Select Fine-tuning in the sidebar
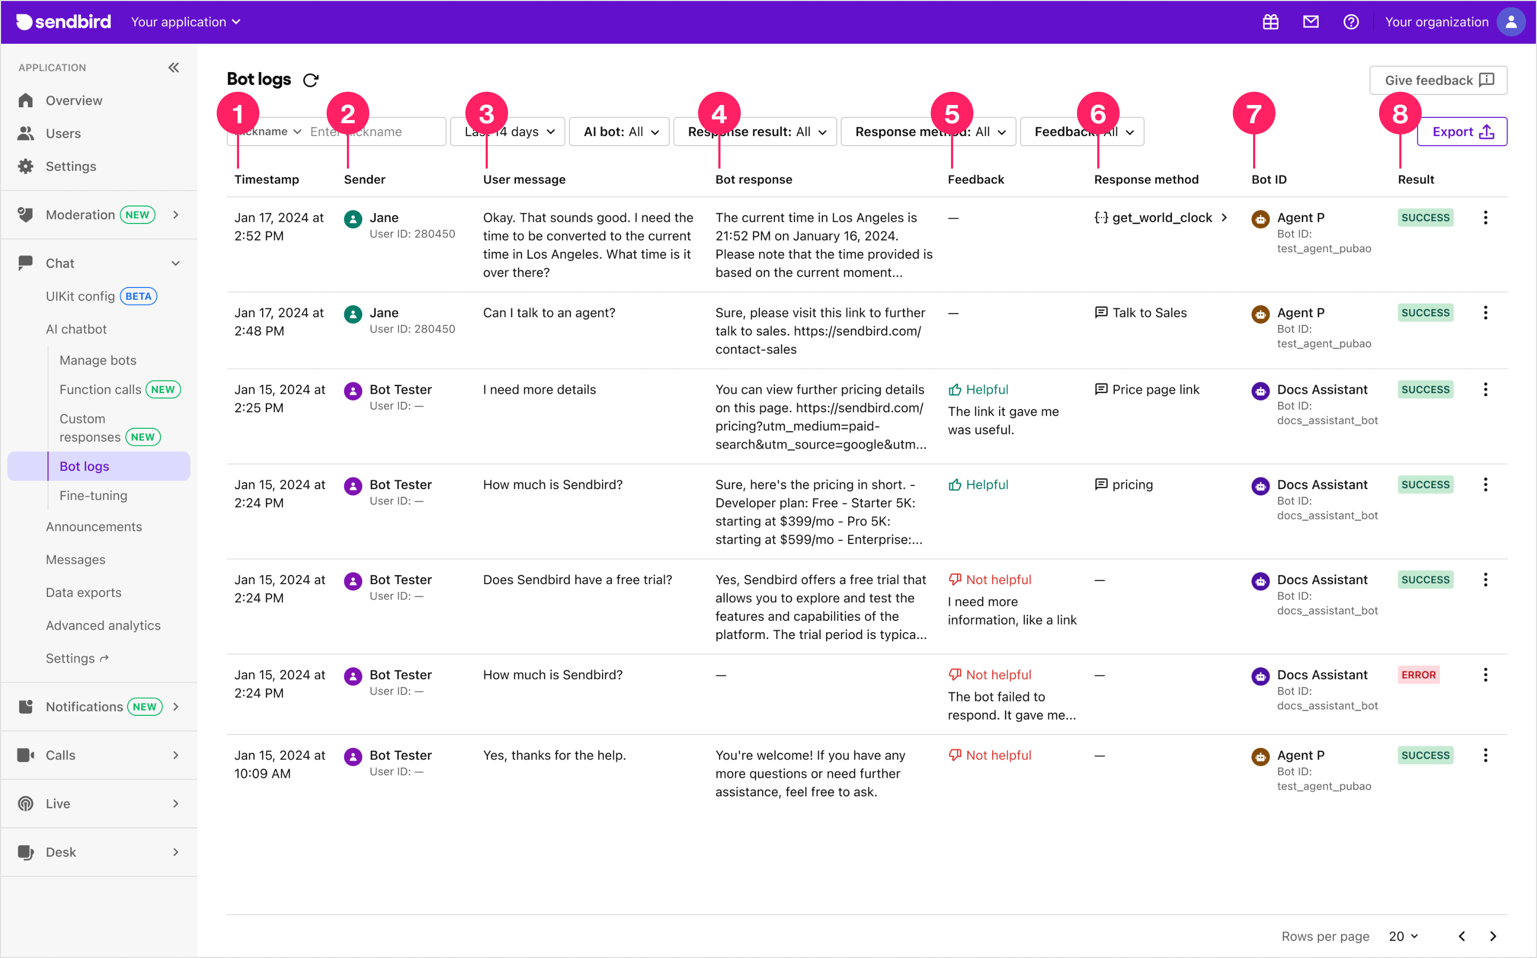 tap(93, 496)
